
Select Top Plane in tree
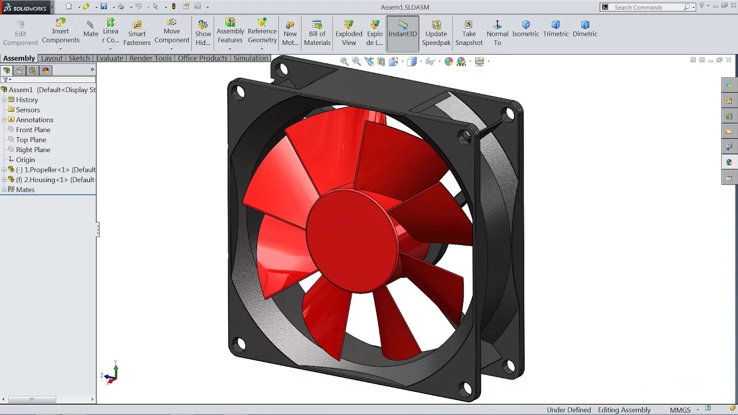31,139
